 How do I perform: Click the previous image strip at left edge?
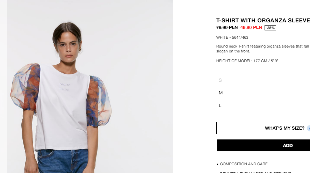pos(3,86)
